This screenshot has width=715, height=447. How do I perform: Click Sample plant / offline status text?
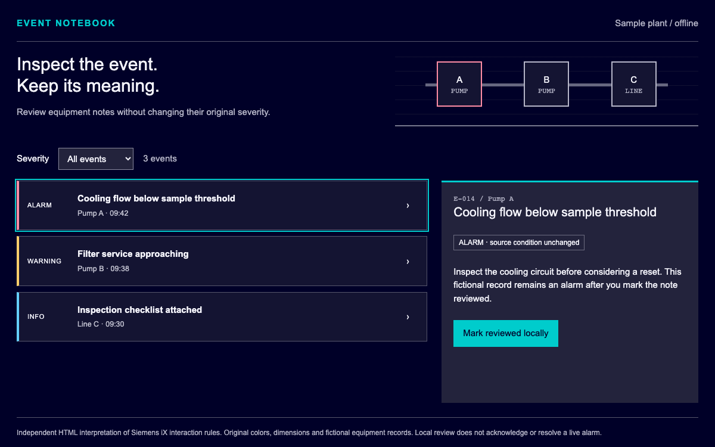coord(657,23)
